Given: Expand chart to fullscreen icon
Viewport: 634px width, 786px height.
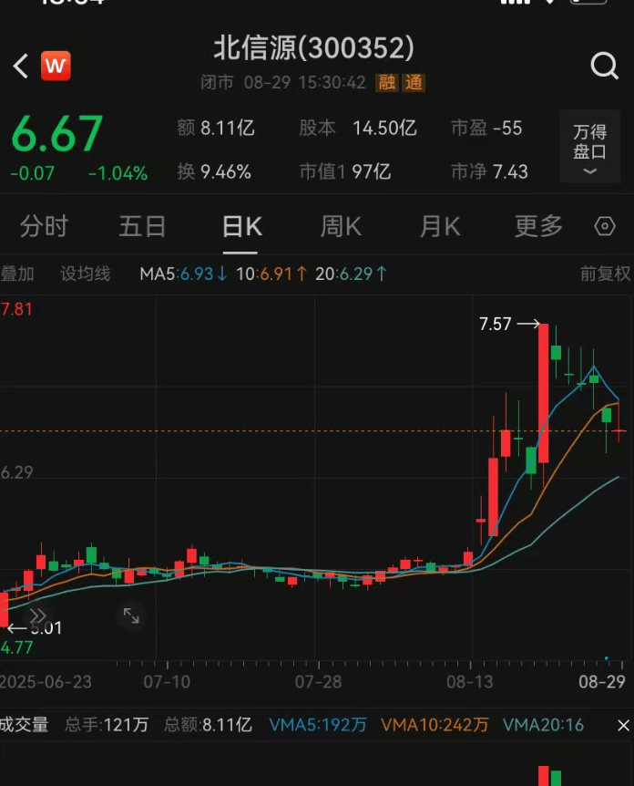Looking at the screenshot, I should coord(131,615).
